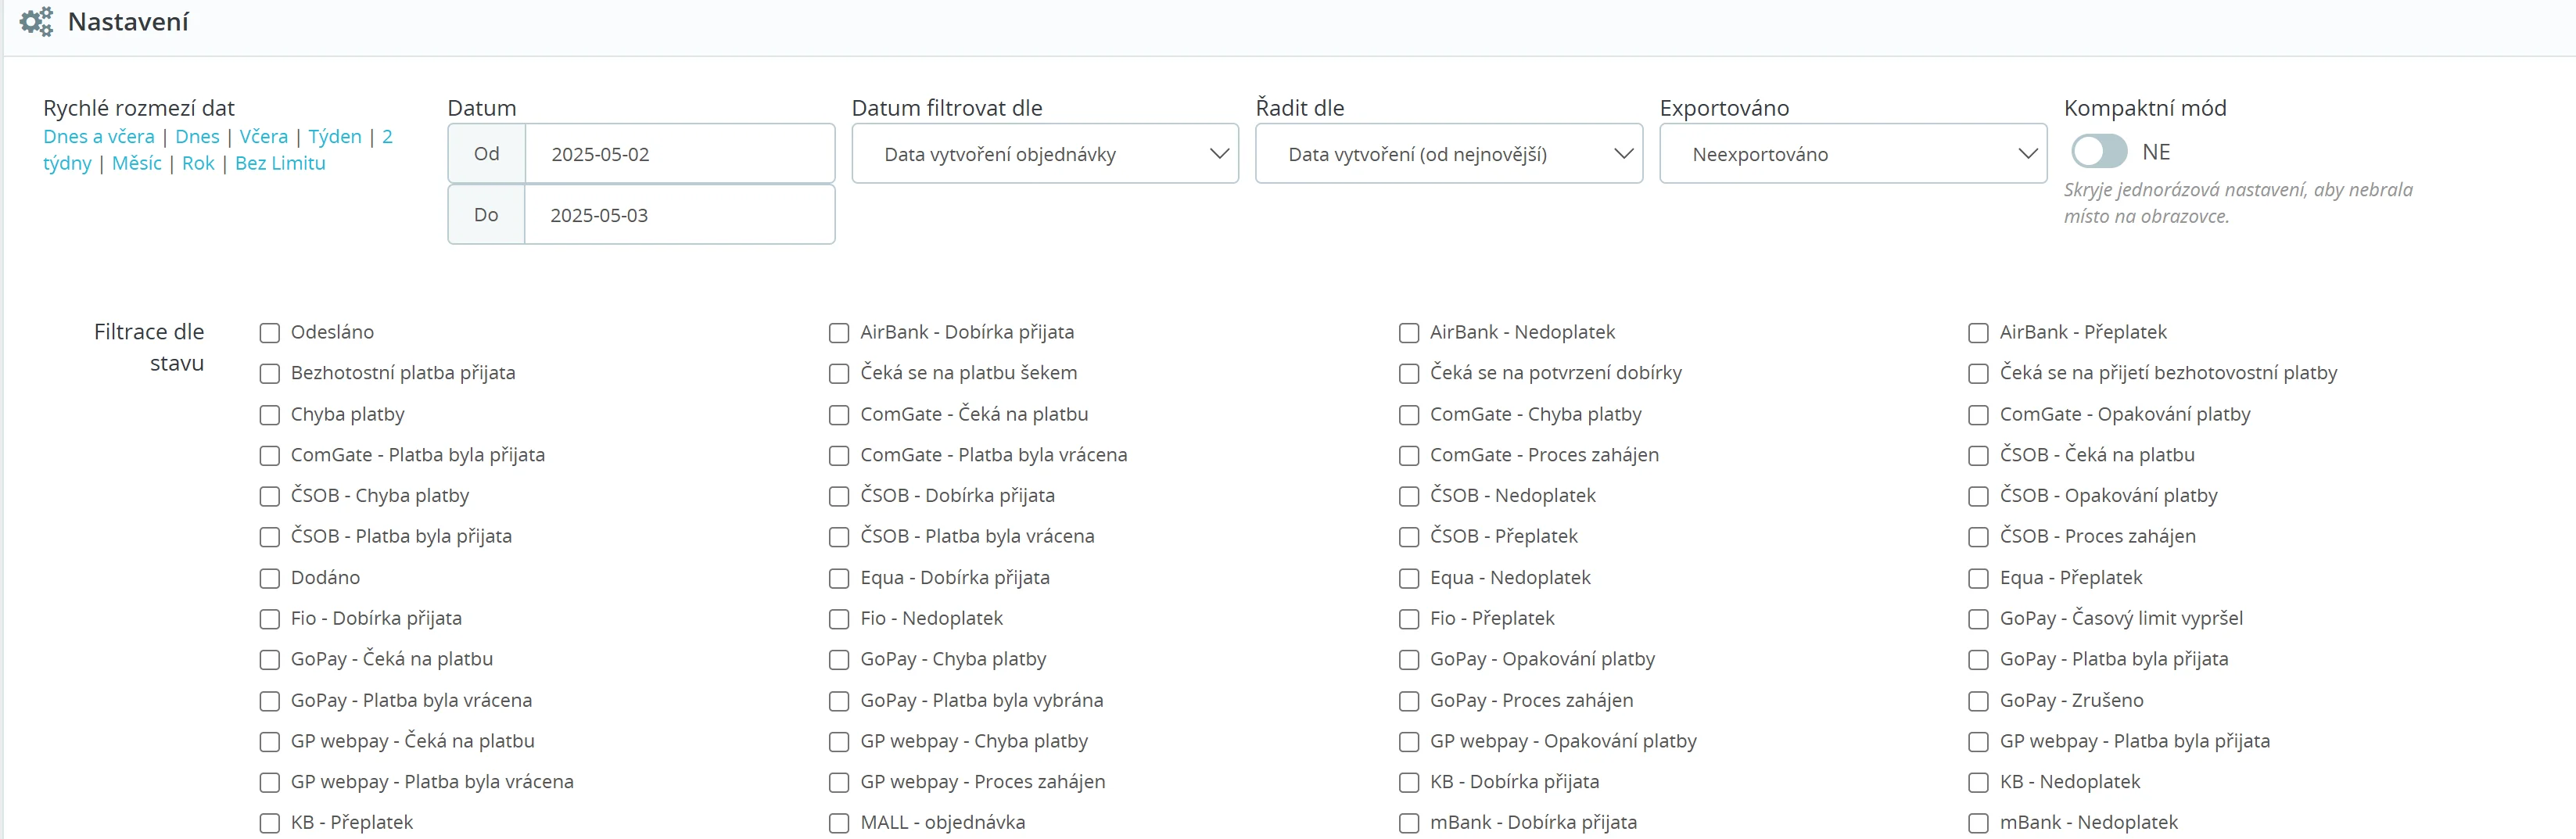2576x839 pixels.
Task: Pick the Rok date range link
Action: [x=198, y=164]
